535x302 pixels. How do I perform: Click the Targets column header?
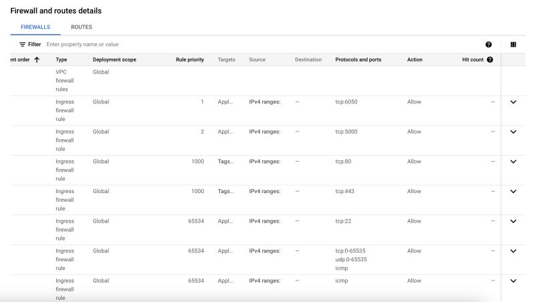(227, 59)
